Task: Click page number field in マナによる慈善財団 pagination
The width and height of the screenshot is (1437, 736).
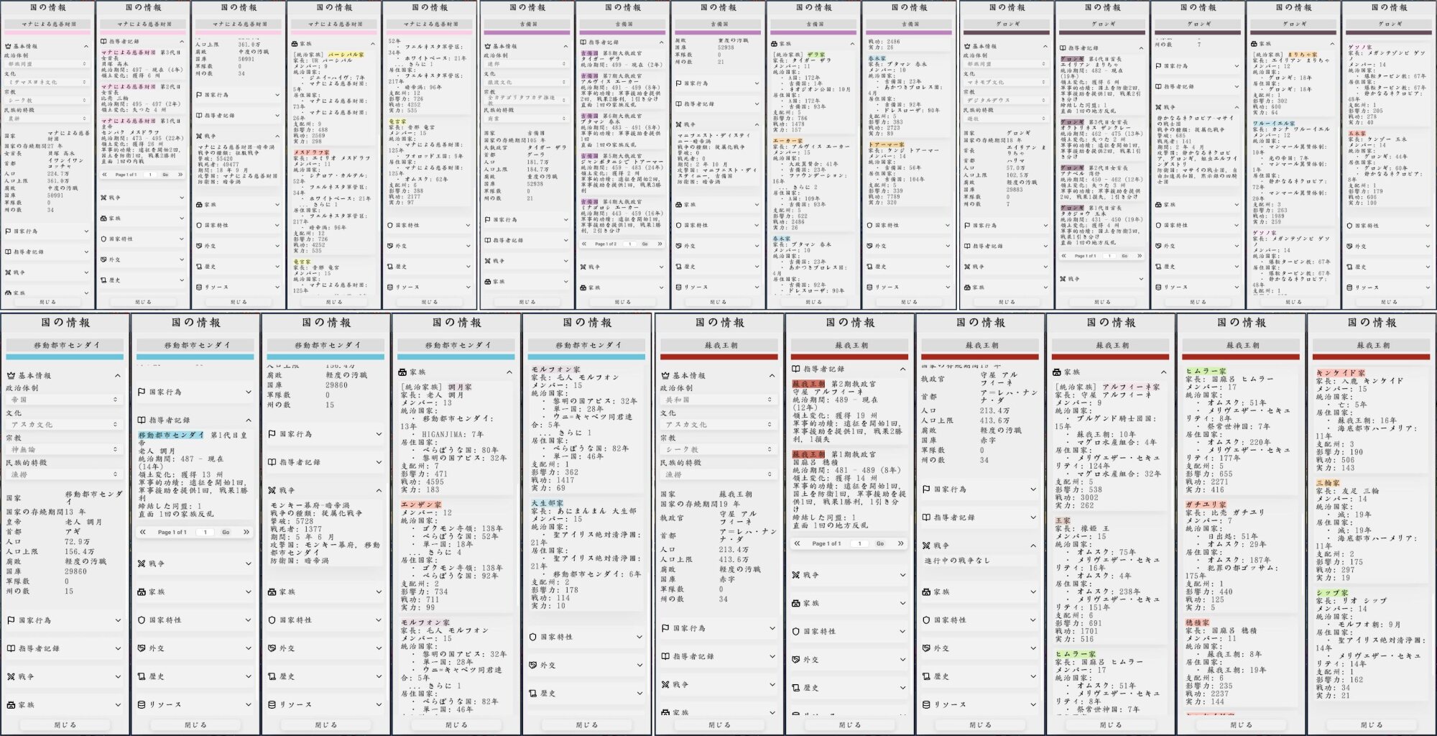Action: click(151, 175)
